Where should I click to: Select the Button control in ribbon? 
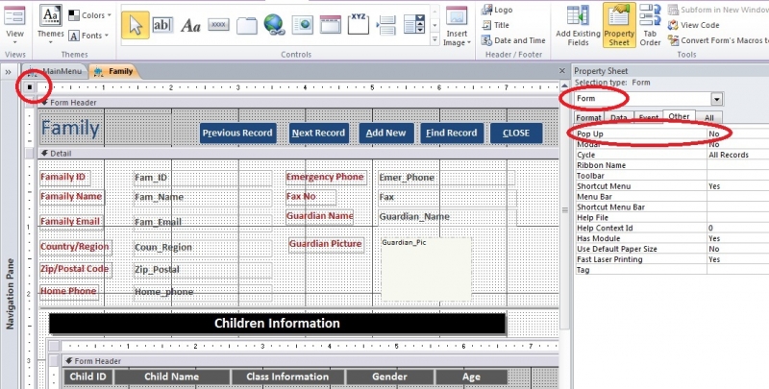pos(218,24)
